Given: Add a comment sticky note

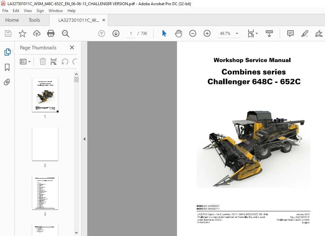Looking at the screenshot, I should 290,33.
